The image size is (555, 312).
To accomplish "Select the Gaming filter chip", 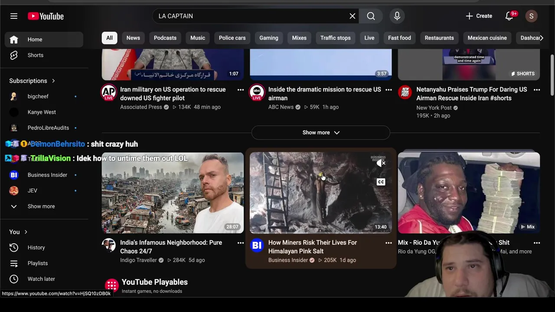I will [269, 38].
